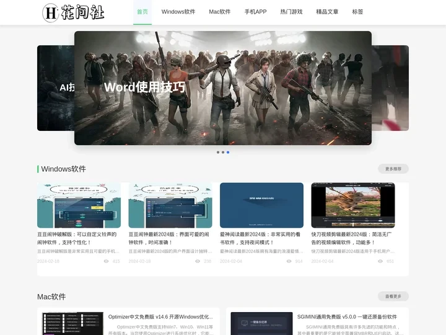Select the first carousel indicator dot
446x335 pixels.
(218, 153)
